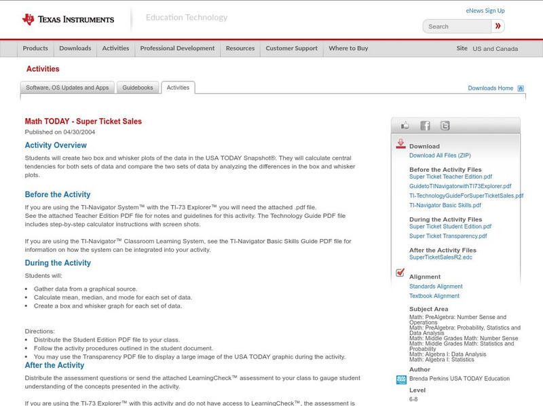543x406 pixels.
Task: Click the After the Activity heading
Action: point(54,365)
